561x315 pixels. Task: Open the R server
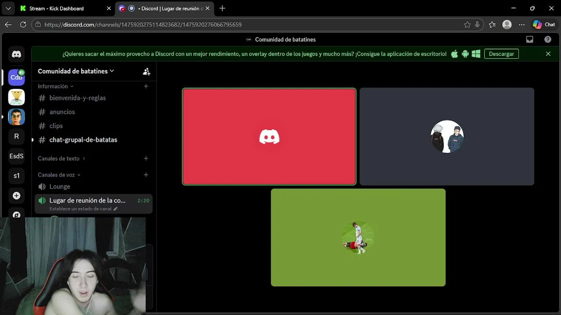click(x=16, y=136)
